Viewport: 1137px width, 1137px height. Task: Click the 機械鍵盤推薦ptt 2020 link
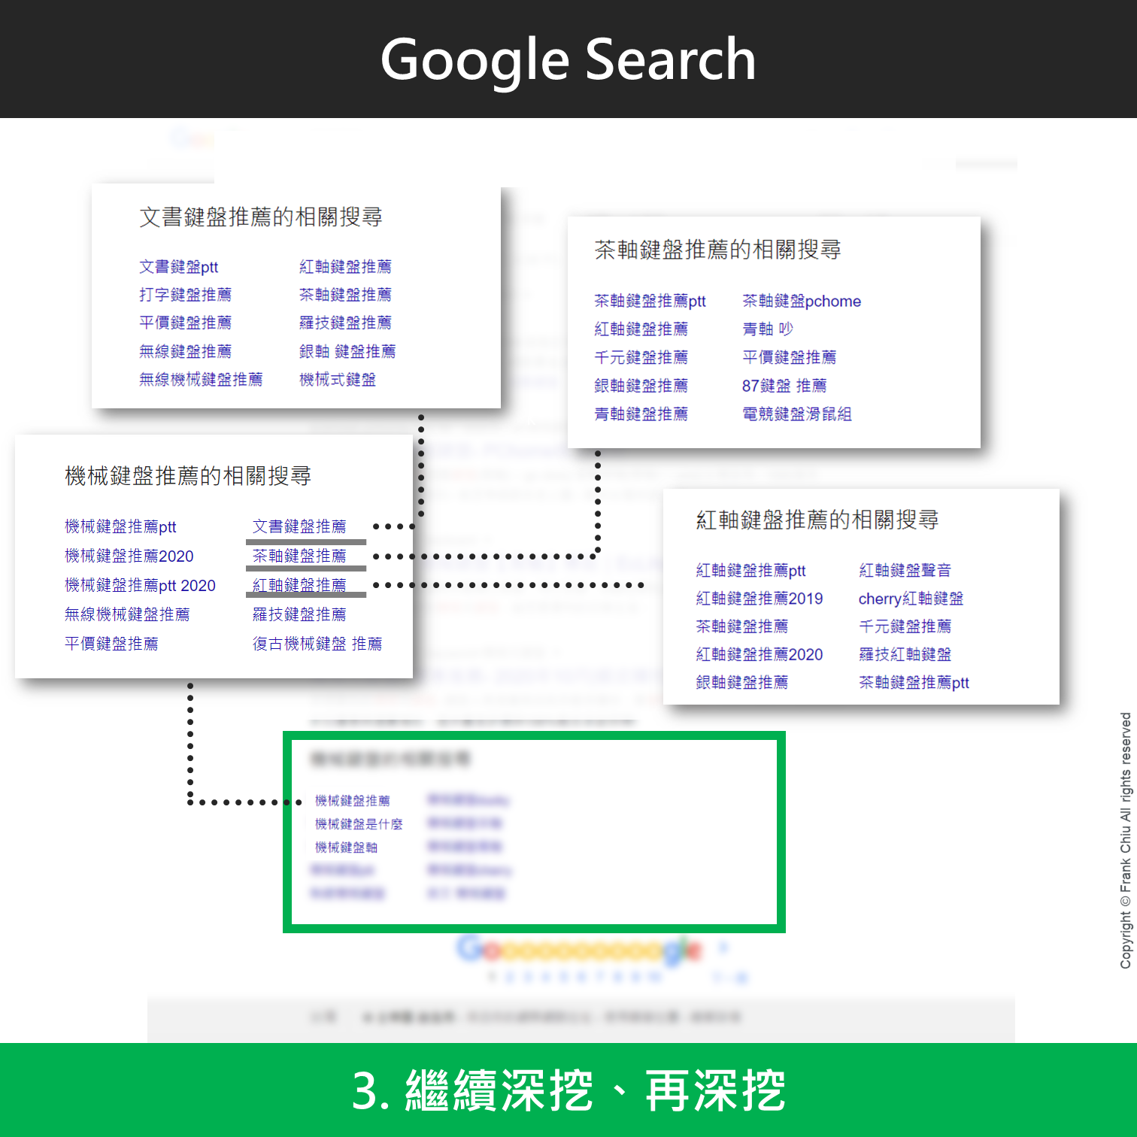coord(140,586)
